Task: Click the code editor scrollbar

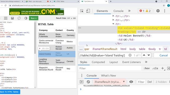Action: click(x=35, y=38)
